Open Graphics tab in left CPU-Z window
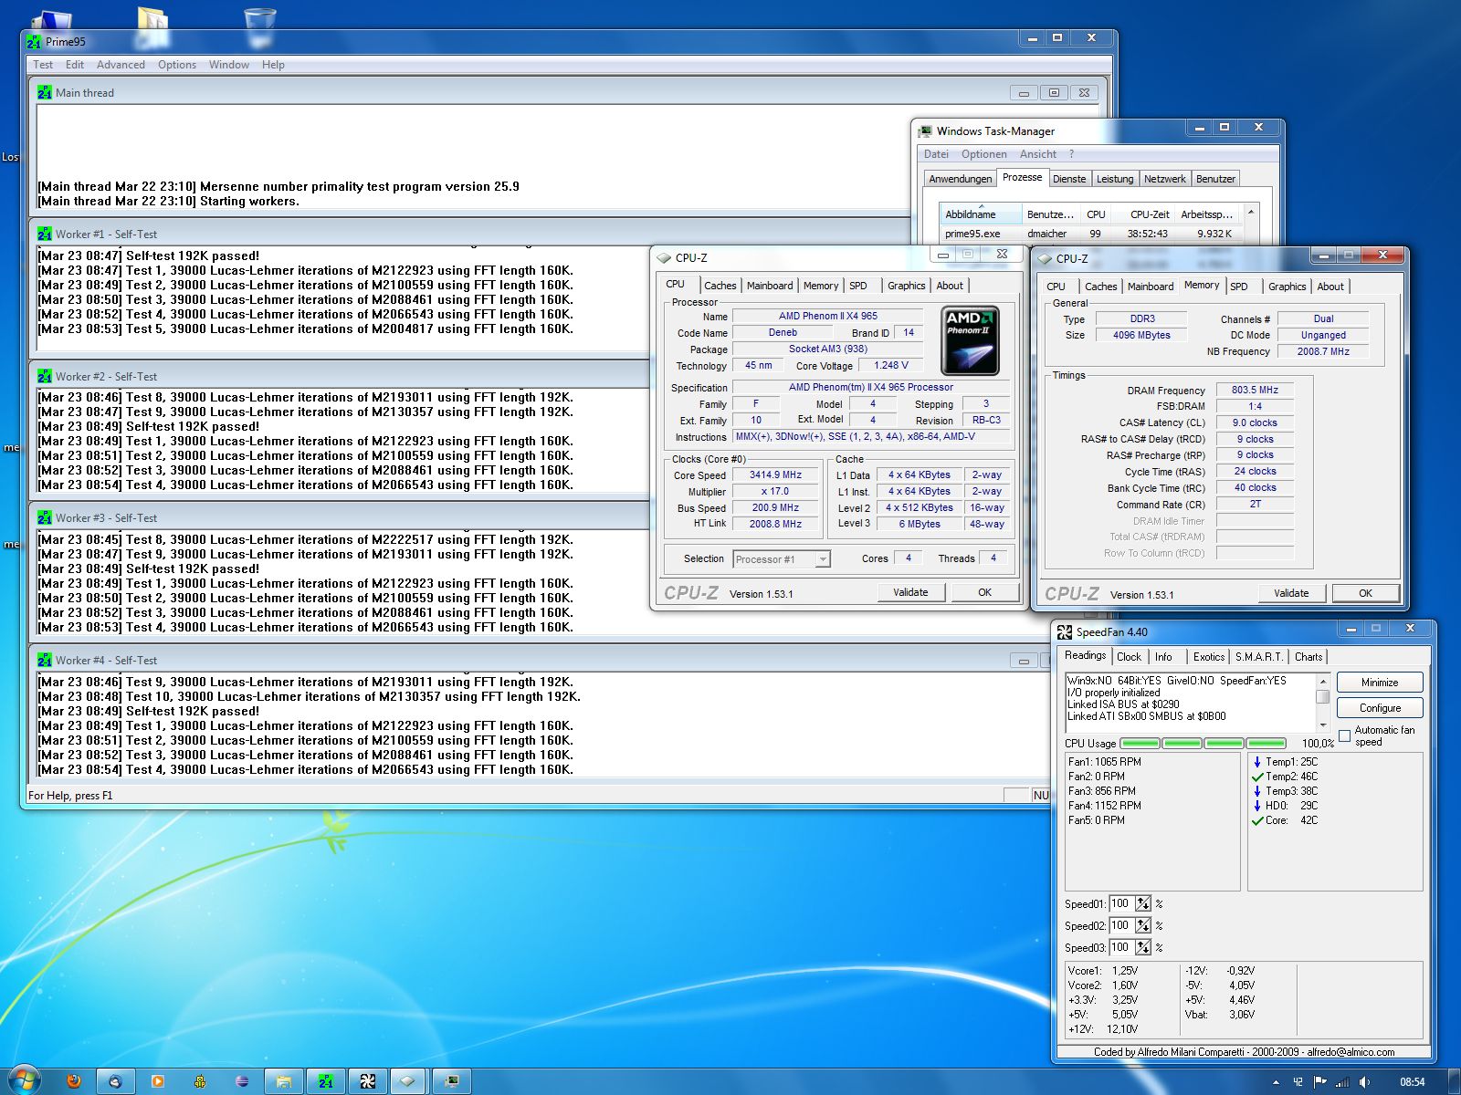Viewport: 1461px width, 1095px height. (907, 286)
